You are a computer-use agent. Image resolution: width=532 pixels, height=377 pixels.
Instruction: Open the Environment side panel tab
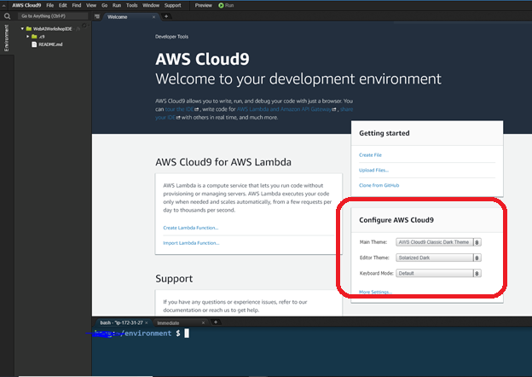[x=7, y=40]
